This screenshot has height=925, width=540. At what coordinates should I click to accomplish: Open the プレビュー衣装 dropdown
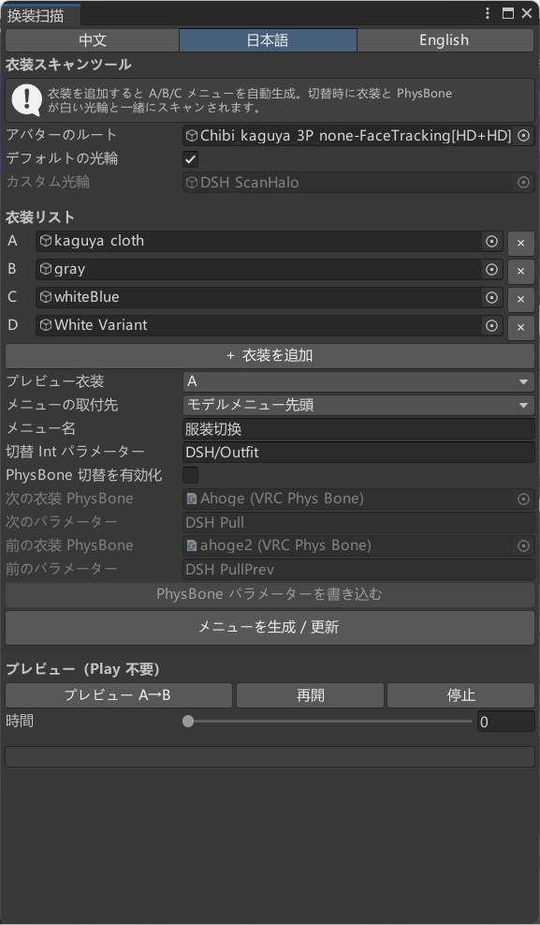[x=358, y=381]
